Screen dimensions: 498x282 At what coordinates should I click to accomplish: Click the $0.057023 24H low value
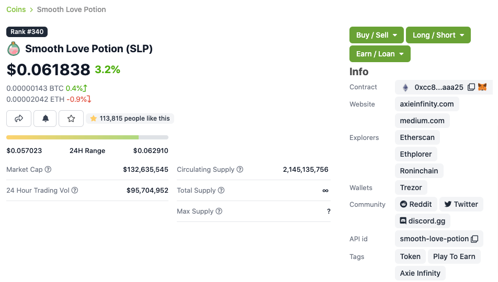point(24,151)
